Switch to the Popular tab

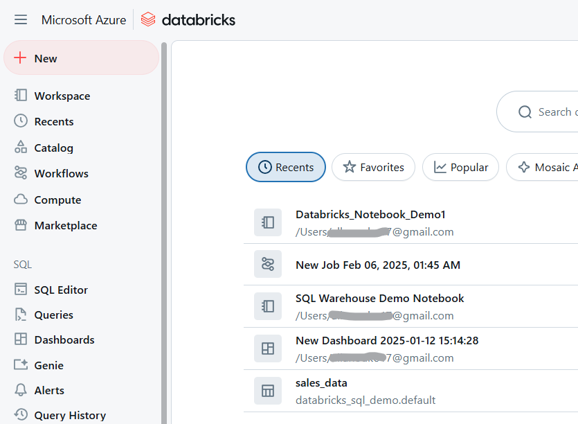tap(461, 167)
